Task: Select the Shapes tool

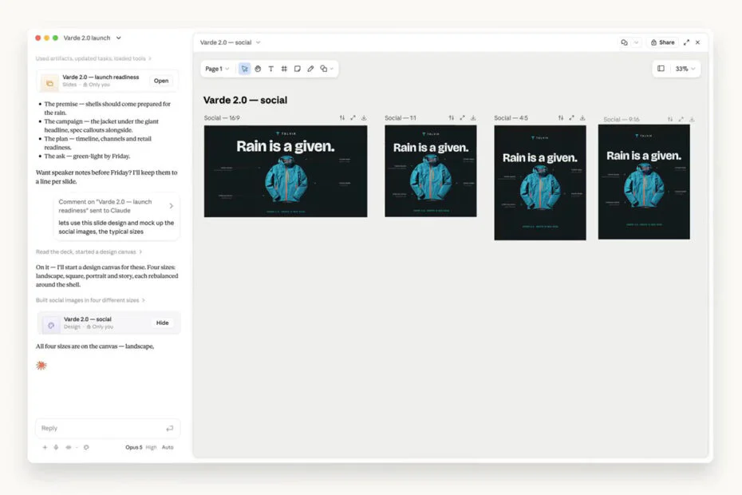Action: coord(324,69)
